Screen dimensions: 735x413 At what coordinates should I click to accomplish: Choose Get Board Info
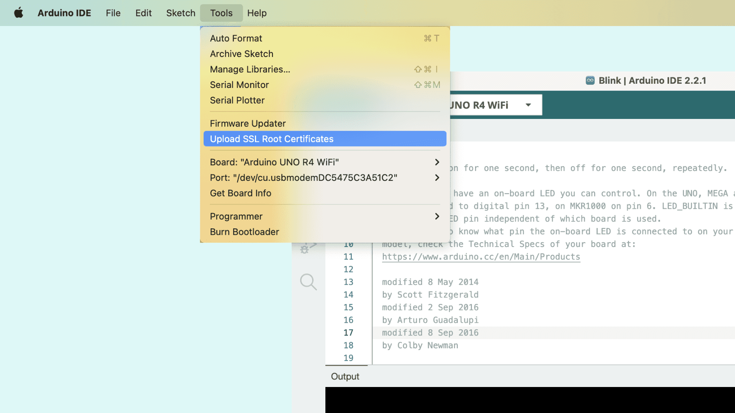pyautogui.click(x=240, y=193)
